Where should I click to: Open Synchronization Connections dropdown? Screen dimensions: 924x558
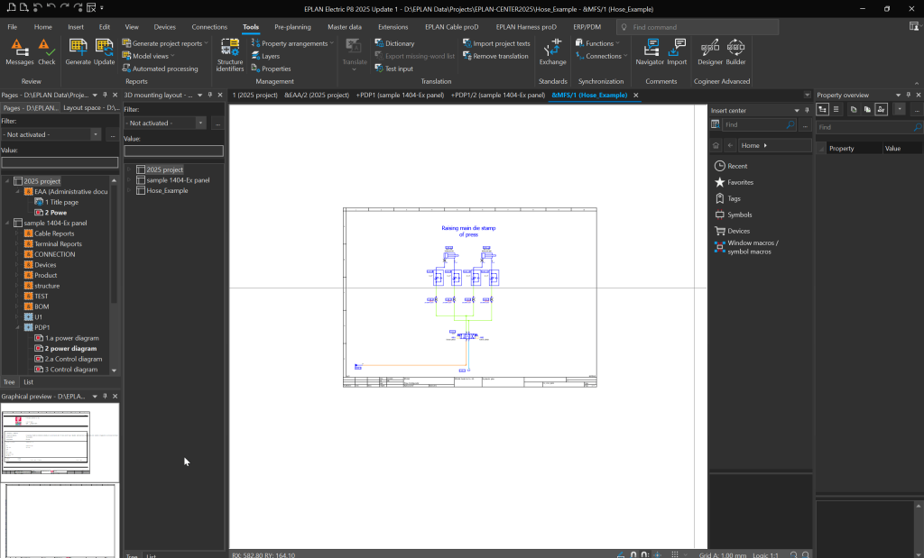click(x=625, y=56)
